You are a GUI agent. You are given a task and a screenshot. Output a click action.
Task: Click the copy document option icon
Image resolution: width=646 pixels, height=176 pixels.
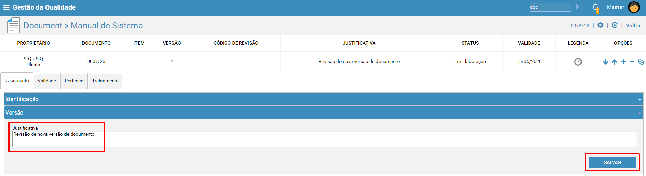641,62
